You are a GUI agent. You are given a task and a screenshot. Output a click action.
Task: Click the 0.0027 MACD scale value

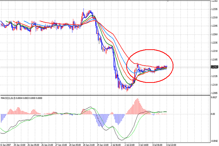[214, 97]
